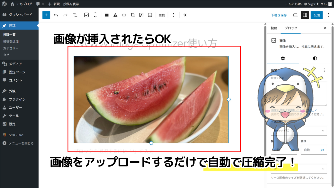
Task: Go to 固定ページ in the sidebar
Action: 19,72
